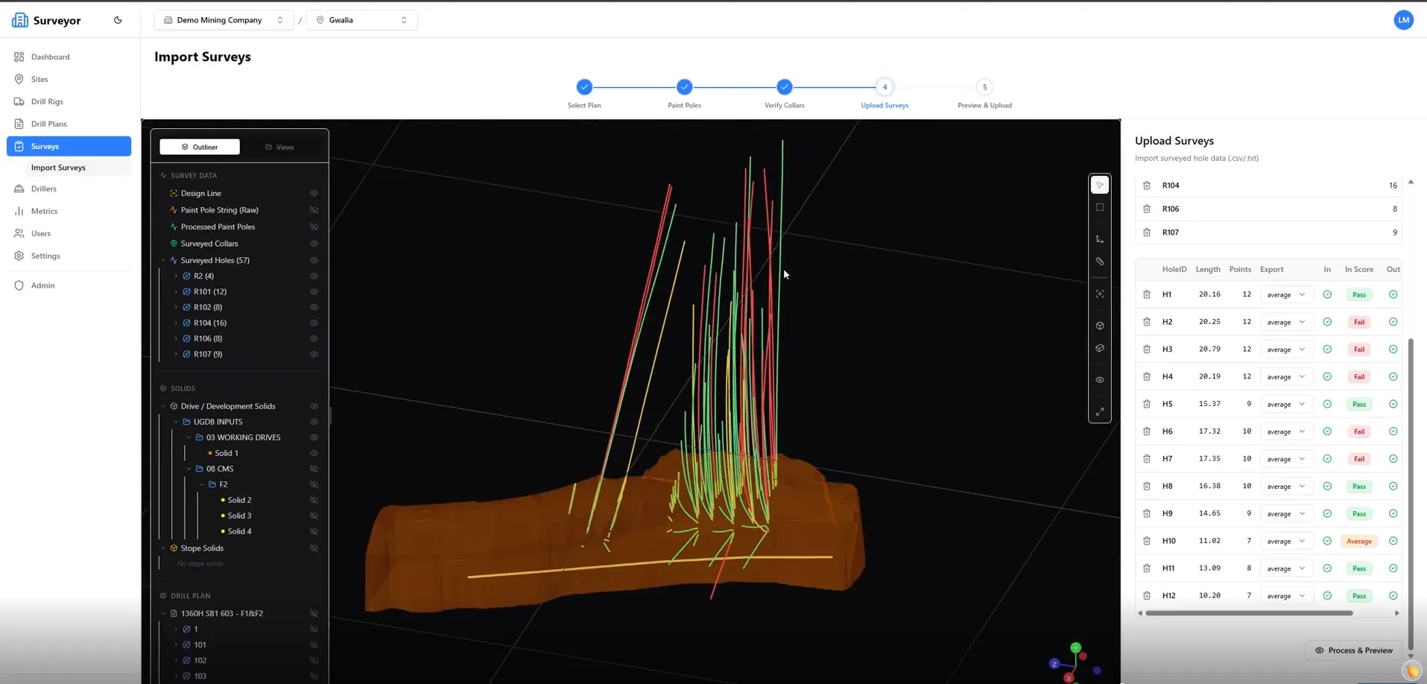
Task: Click the eye icon in viewport toolbar
Action: 1100,380
